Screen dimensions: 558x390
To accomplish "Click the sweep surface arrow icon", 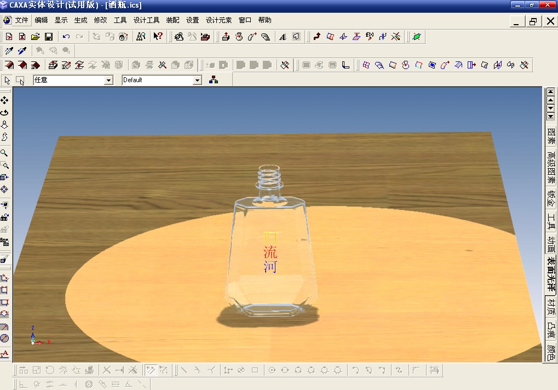I will point(445,65).
